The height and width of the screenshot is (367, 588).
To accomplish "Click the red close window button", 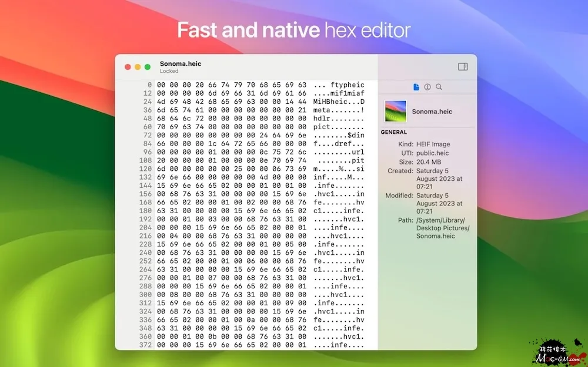I will 128,67.
